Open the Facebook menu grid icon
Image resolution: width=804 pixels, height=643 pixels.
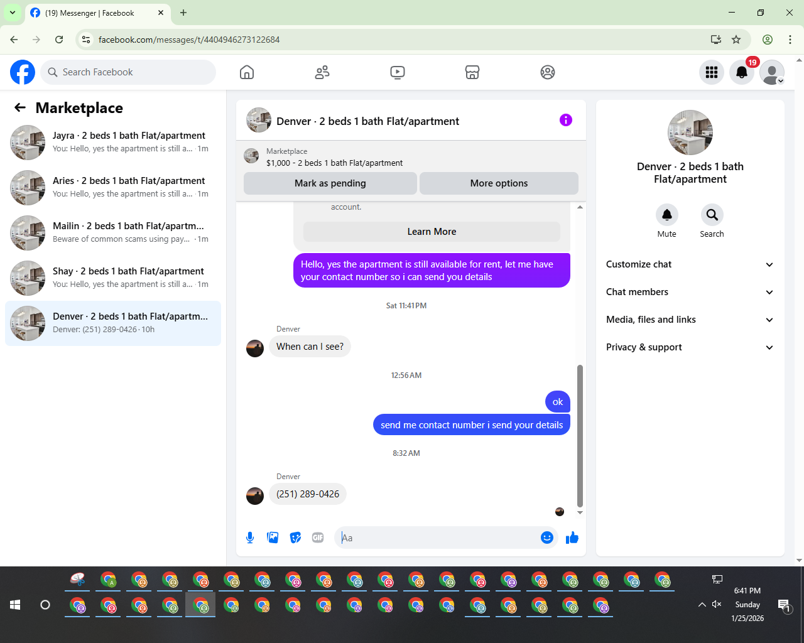[712, 72]
